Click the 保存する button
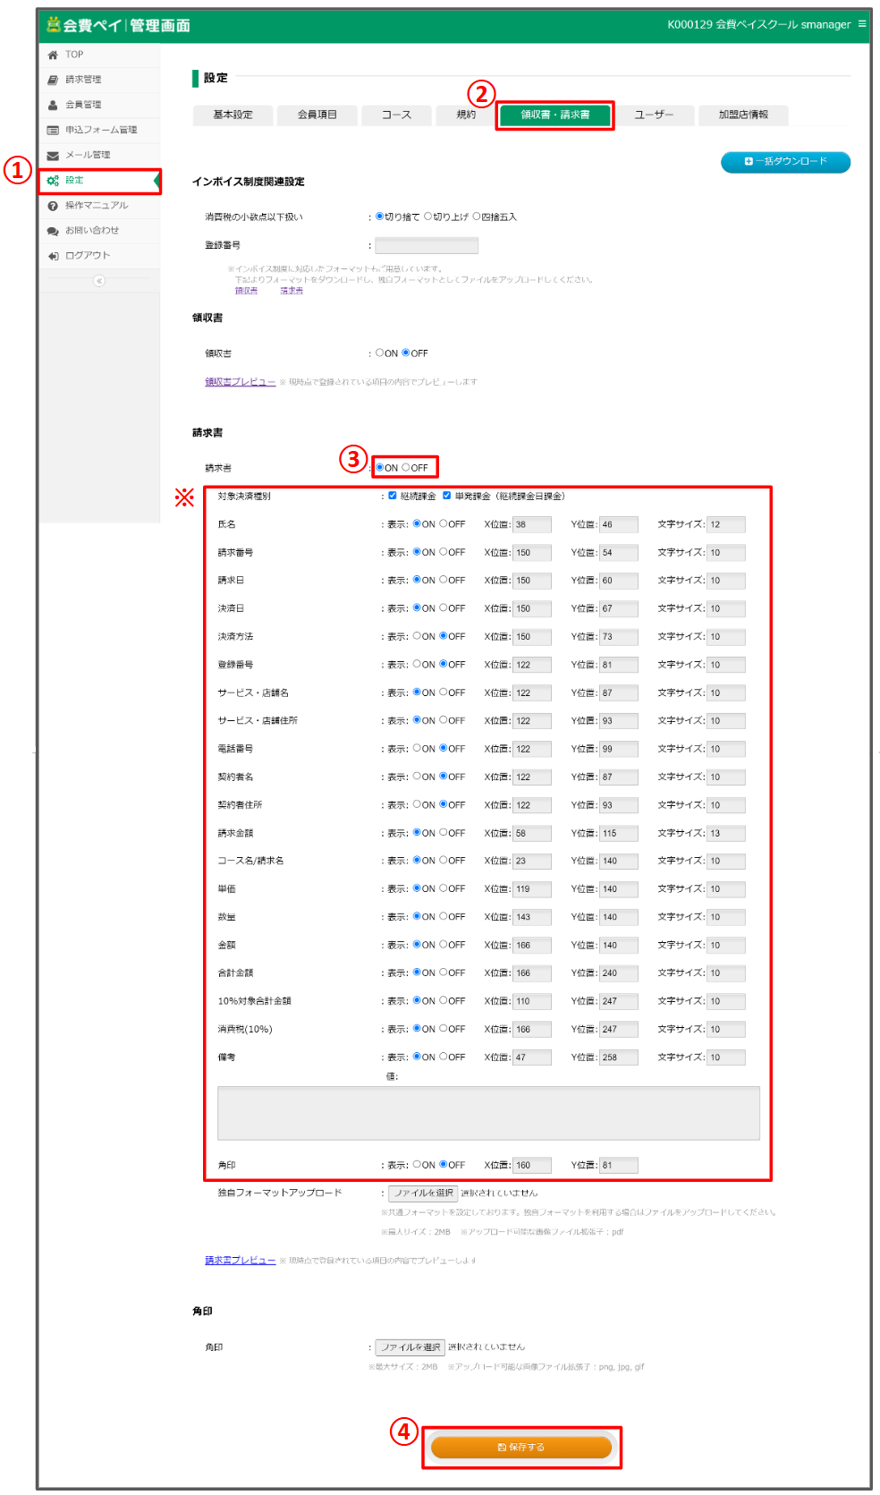This screenshot has width=880, height=1495. 521,1447
